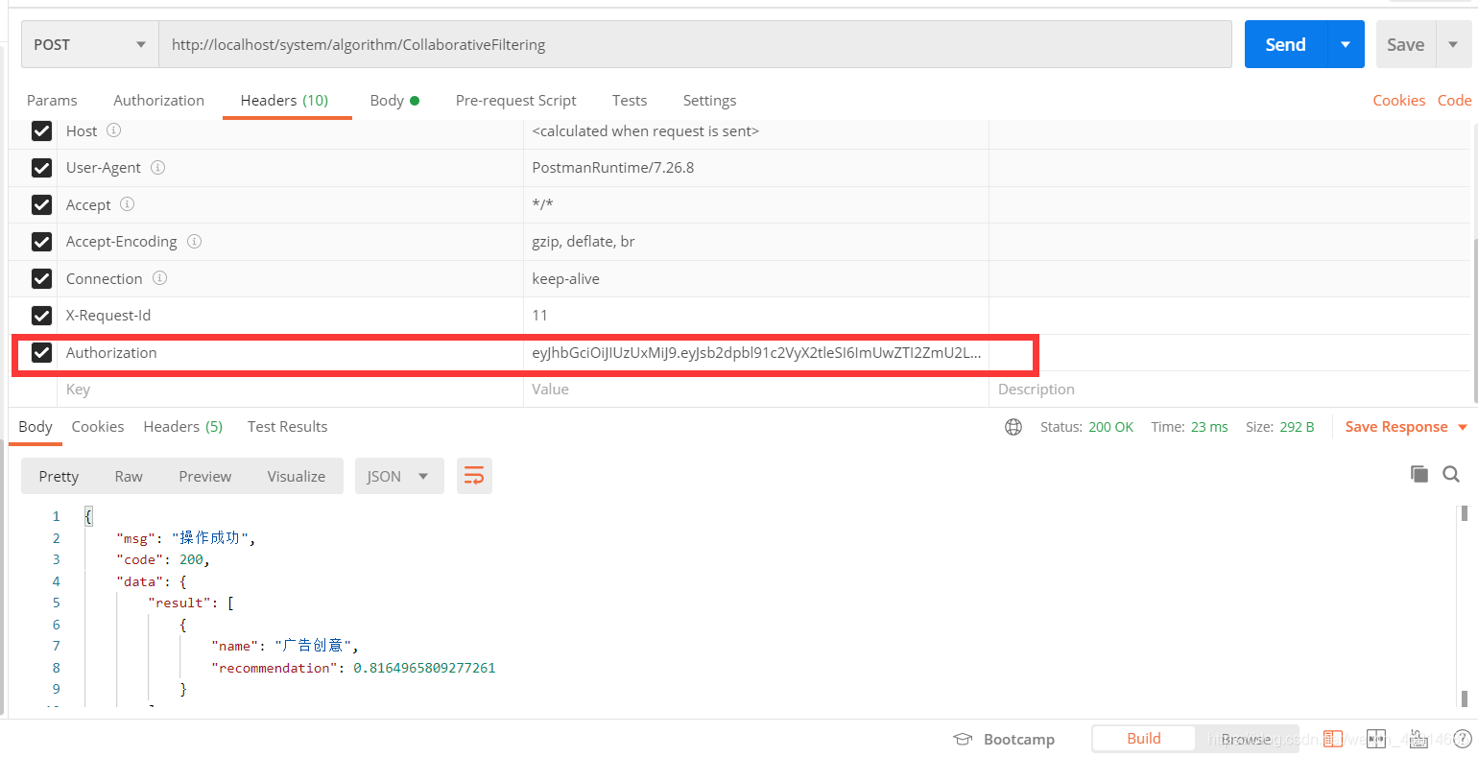The width and height of the screenshot is (1478, 757).
Task: Click the network globe icon beside Status
Action: pos(1013,427)
